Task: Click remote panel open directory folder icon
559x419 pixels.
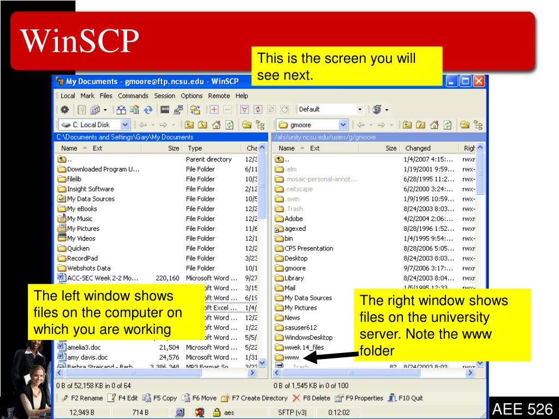Action: pos(465,125)
